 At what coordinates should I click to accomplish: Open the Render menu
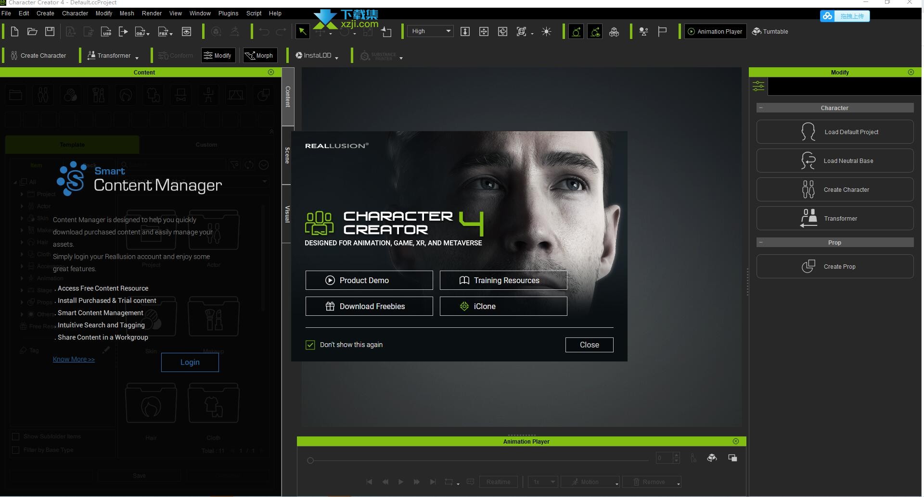(x=152, y=13)
